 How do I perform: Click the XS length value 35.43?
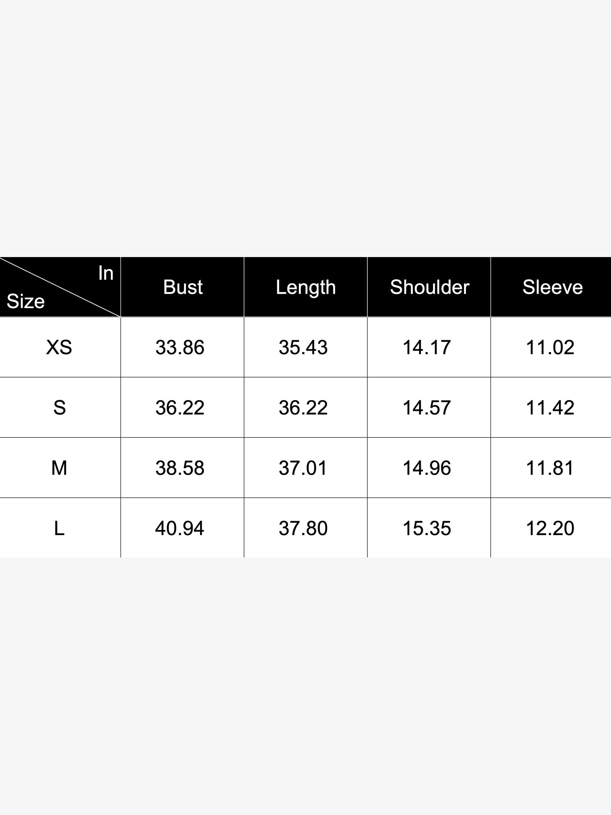click(x=303, y=347)
